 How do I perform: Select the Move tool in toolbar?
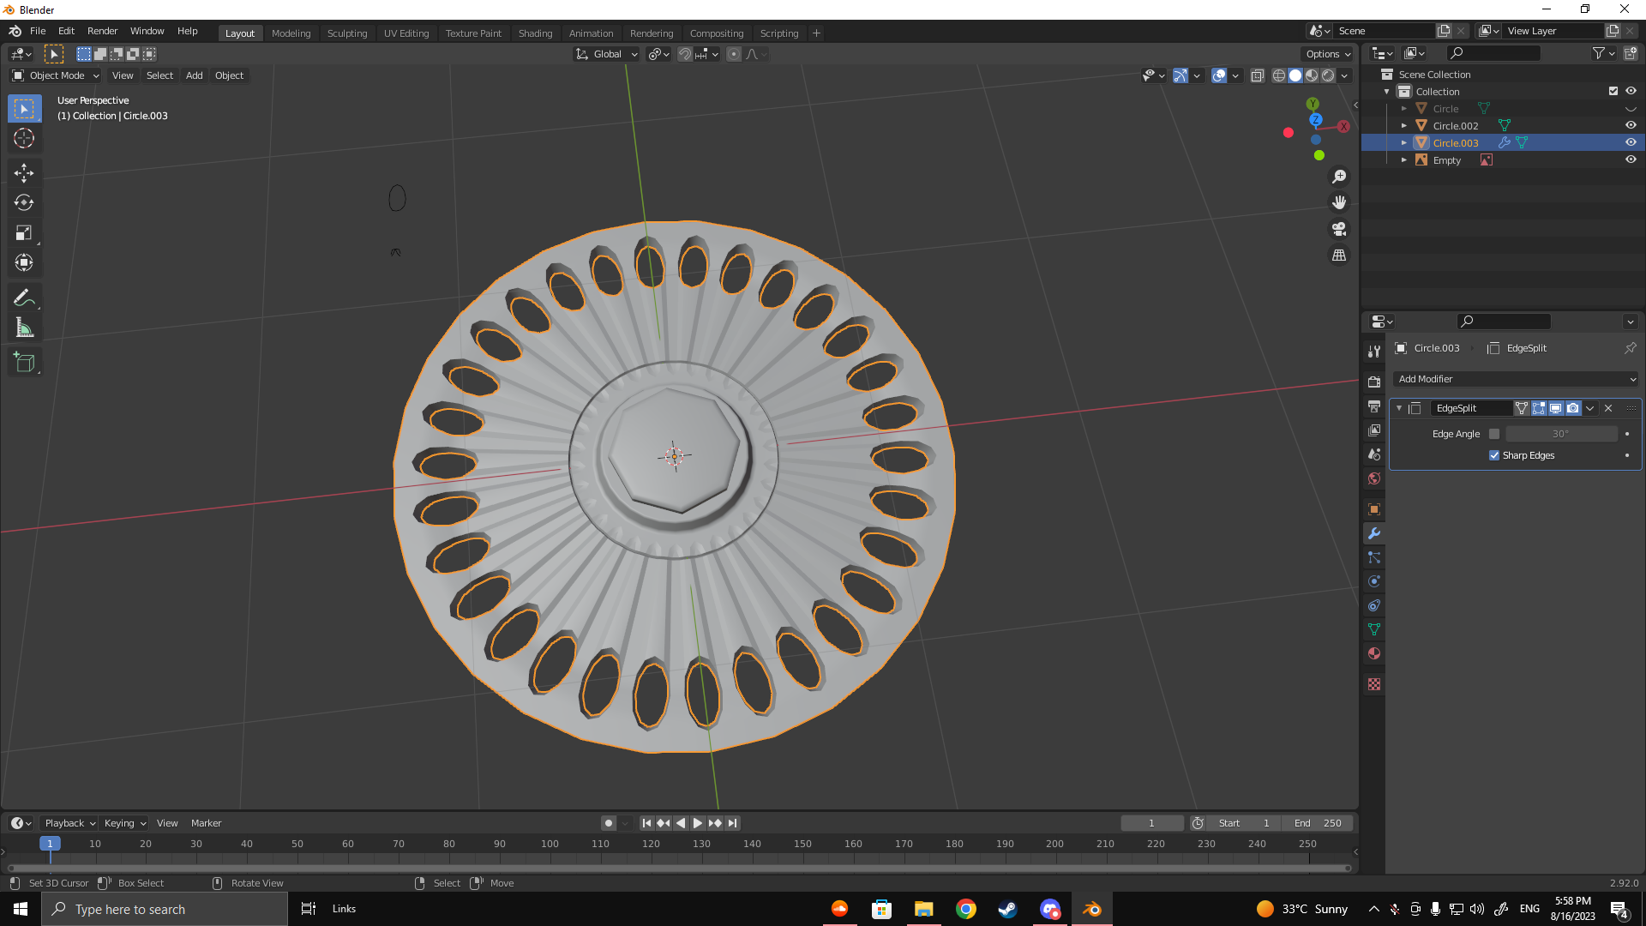(24, 172)
